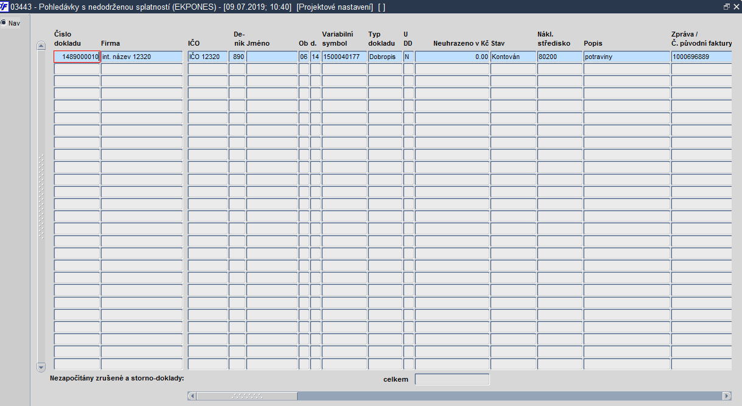Click the 'Variabilní symbol' column header
The image size is (742, 406).
[337, 39]
